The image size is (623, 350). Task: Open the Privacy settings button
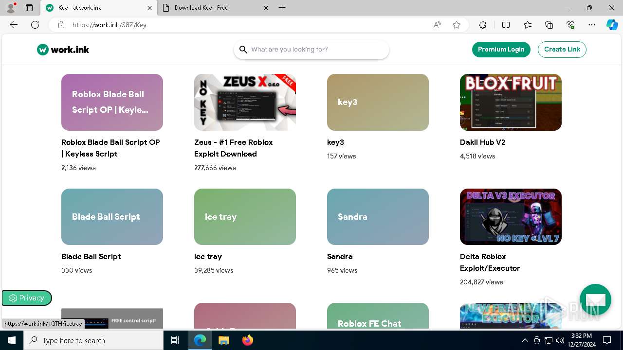[27, 298]
